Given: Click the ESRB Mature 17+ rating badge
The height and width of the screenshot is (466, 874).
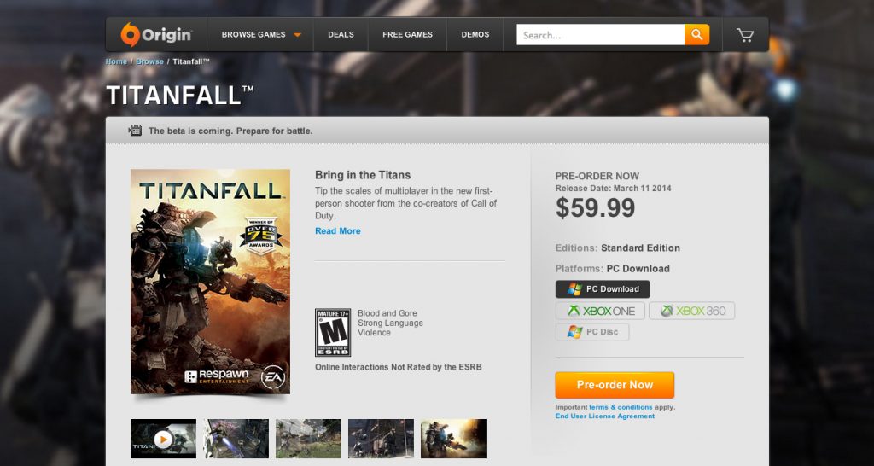Looking at the screenshot, I should [332, 332].
